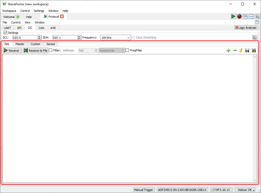Click the SCL DIO 0 selection field
The width and height of the screenshot is (261, 193).
pyautogui.click(x=25, y=37)
